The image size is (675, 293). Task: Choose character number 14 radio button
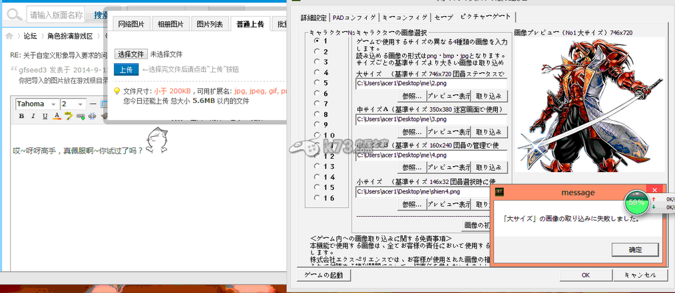pyautogui.click(x=316, y=177)
